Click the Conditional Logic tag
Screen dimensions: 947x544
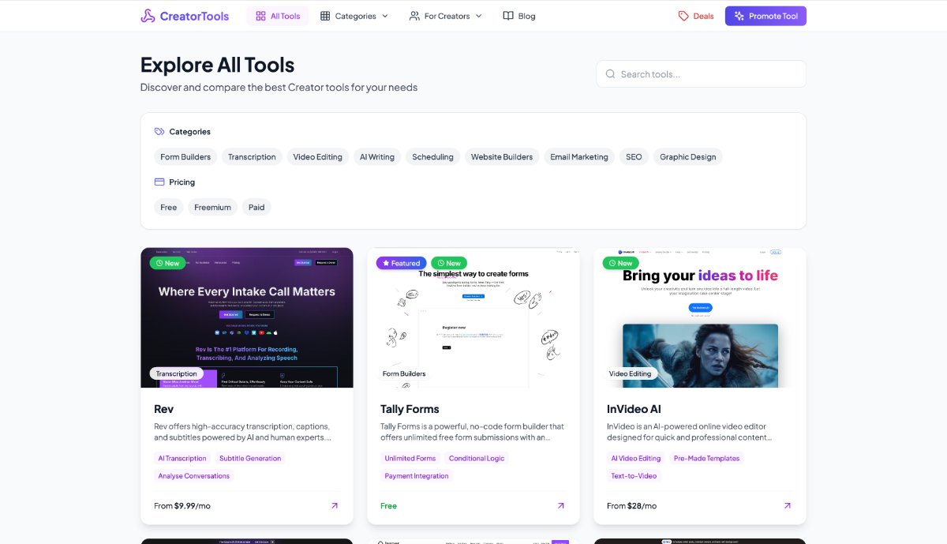point(477,458)
